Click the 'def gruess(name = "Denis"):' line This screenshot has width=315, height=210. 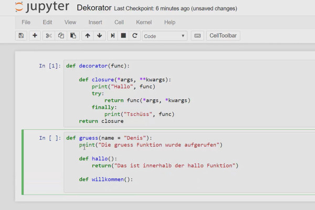tap(109, 138)
